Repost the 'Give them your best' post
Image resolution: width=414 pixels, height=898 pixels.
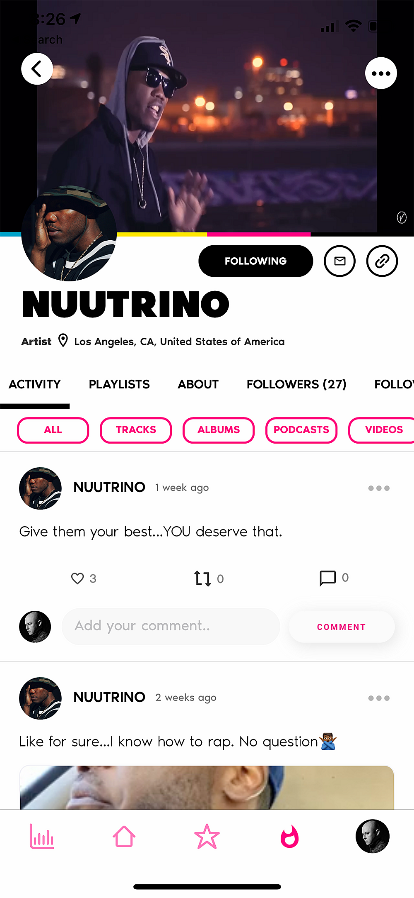202,578
